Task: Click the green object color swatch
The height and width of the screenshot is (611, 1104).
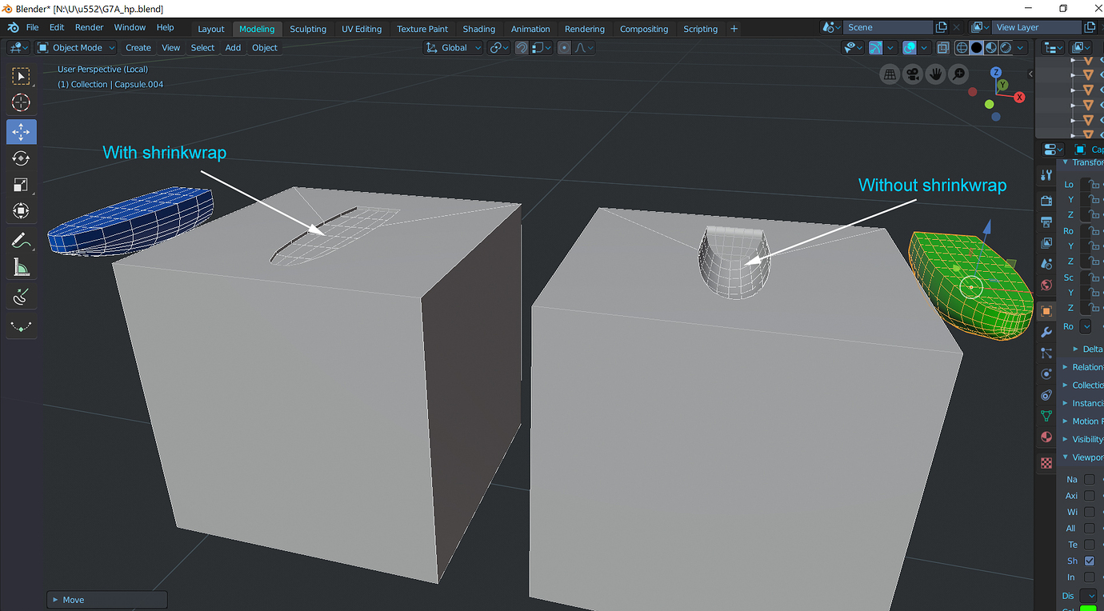Action: point(1089,609)
